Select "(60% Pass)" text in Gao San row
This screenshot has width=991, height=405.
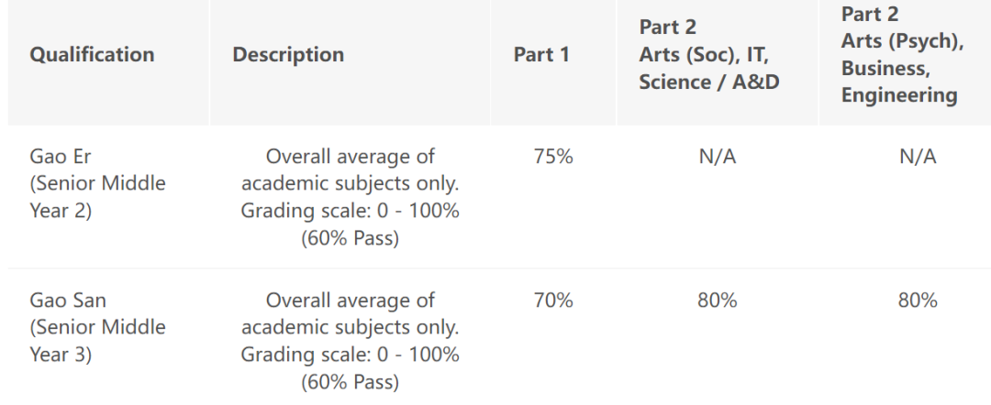(x=350, y=382)
